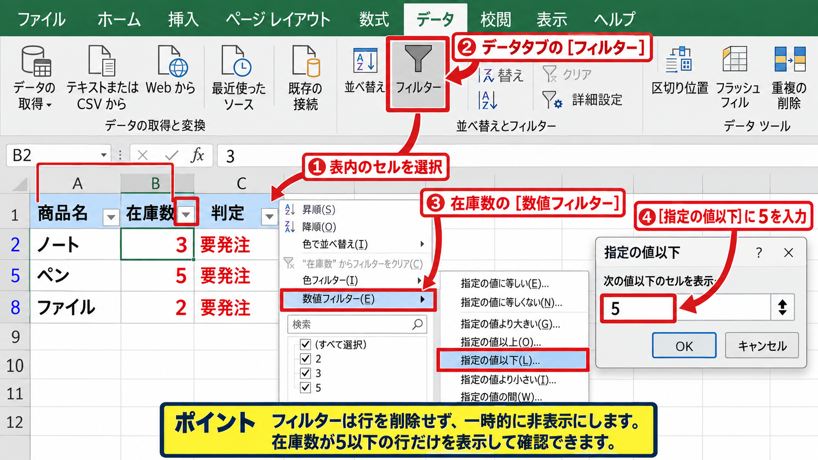Open テキストまたは CSV から import

pyautogui.click(x=102, y=78)
